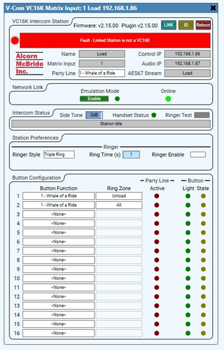
Task: Open Button Function dropdown for button 2
Action: 59,205
